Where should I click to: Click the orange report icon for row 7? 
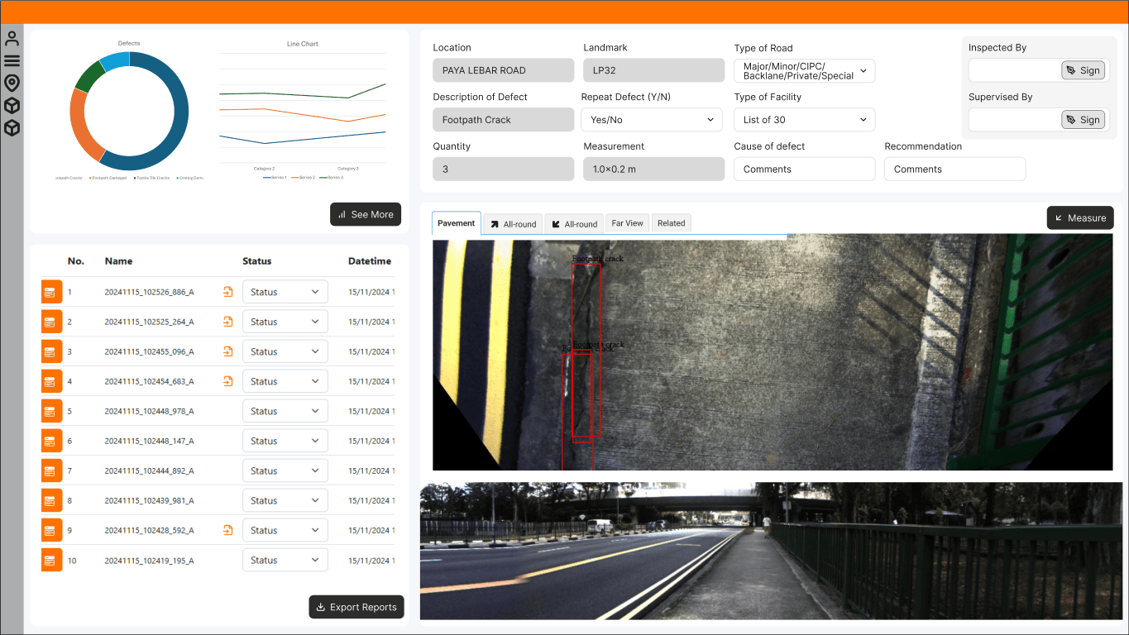pyautogui.click(x=52, y=470)
